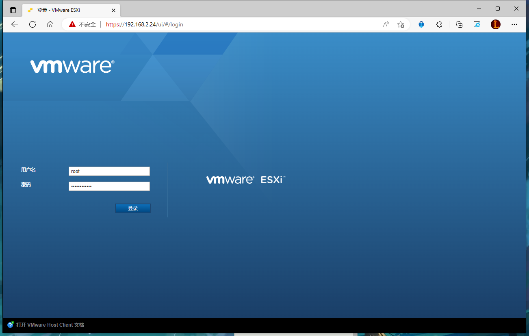Click the address bar URL 192.168.2.24/ui/#/login
529x336 pixels.
(144, 24)
